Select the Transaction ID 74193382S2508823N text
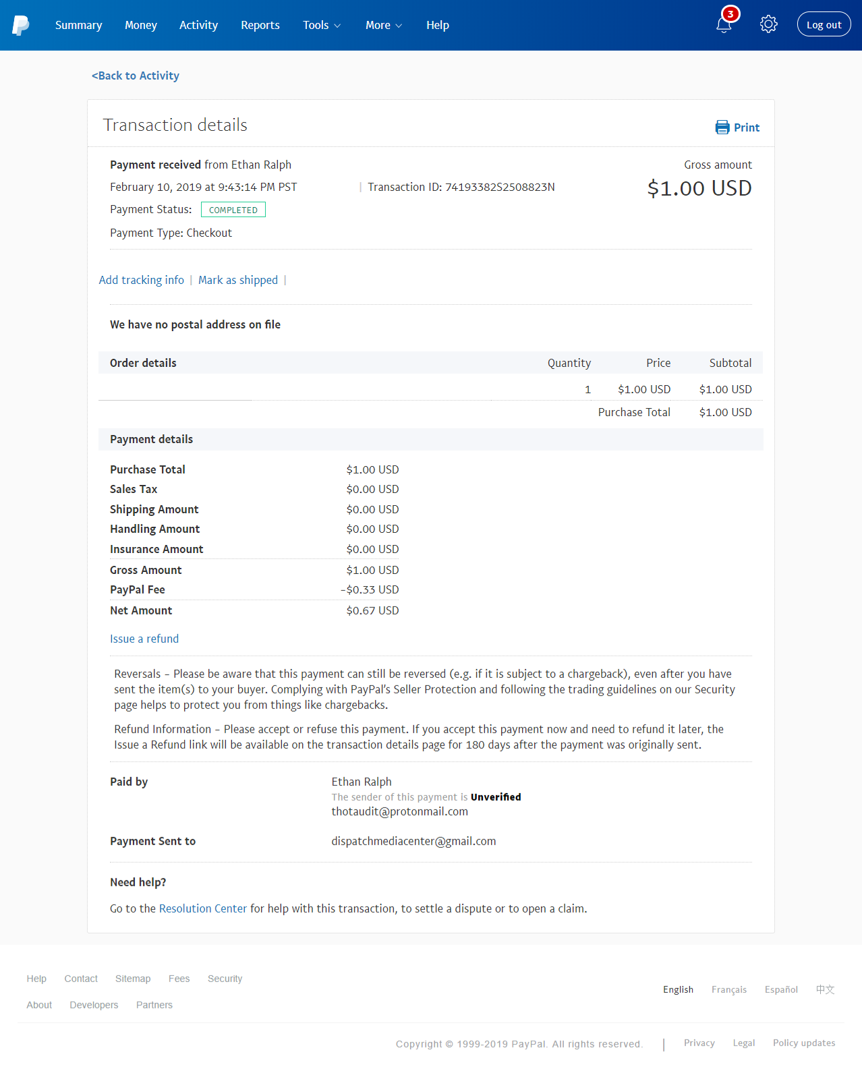The width and height of the screenshot is (862, 1069). click(461, 187)
